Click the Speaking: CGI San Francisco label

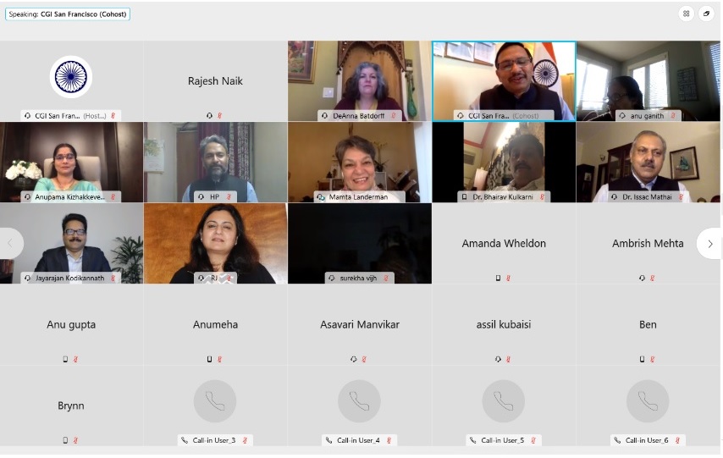point(68,14)
